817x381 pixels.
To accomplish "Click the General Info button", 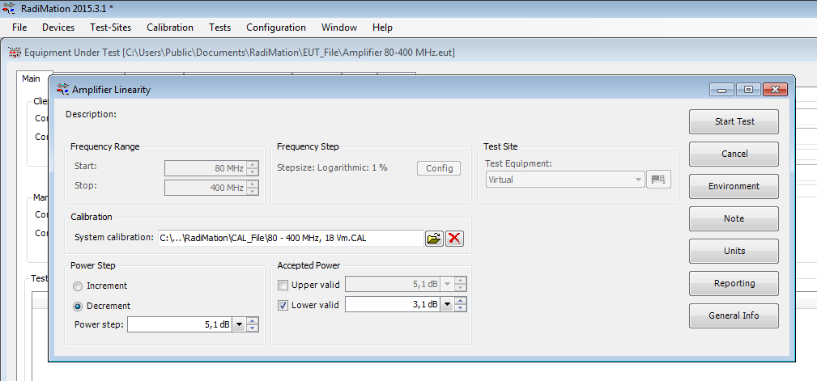I will [x=734, y=316].
